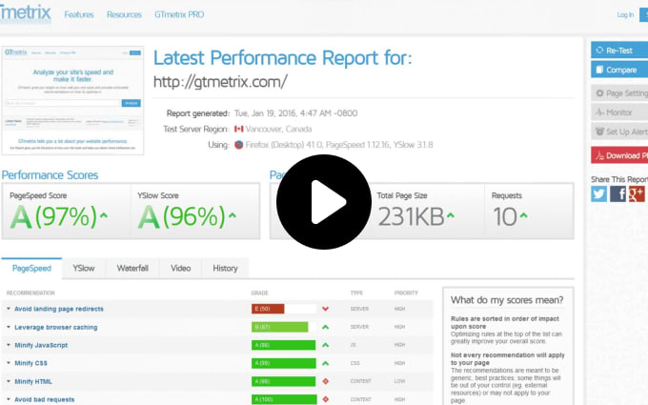The width and height of the screenshot is (648, 405).
Task: Switch to the YSlow tab
Action: click(84, 268)
